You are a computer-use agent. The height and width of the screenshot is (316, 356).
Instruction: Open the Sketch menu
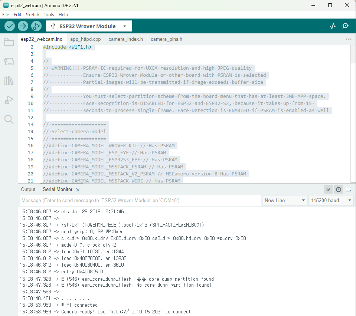pos(32,15)
